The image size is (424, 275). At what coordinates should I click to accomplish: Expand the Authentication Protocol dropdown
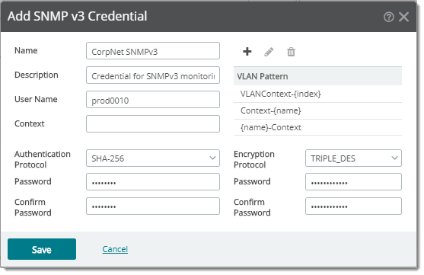pyautogui.click(x=153, y=158)
